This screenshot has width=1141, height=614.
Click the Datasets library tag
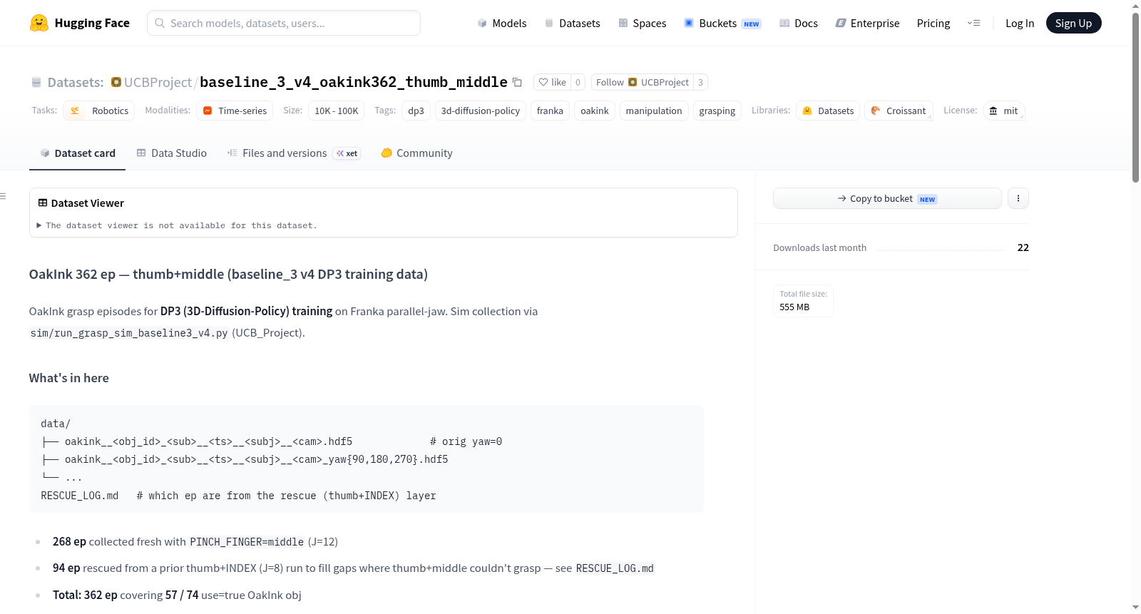tap(828, 111)
